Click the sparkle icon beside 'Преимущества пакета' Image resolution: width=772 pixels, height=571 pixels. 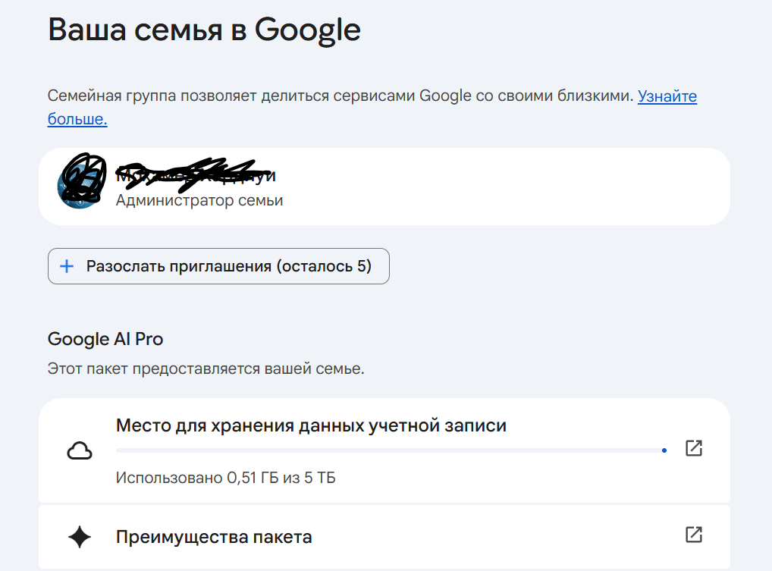point(80,537)
